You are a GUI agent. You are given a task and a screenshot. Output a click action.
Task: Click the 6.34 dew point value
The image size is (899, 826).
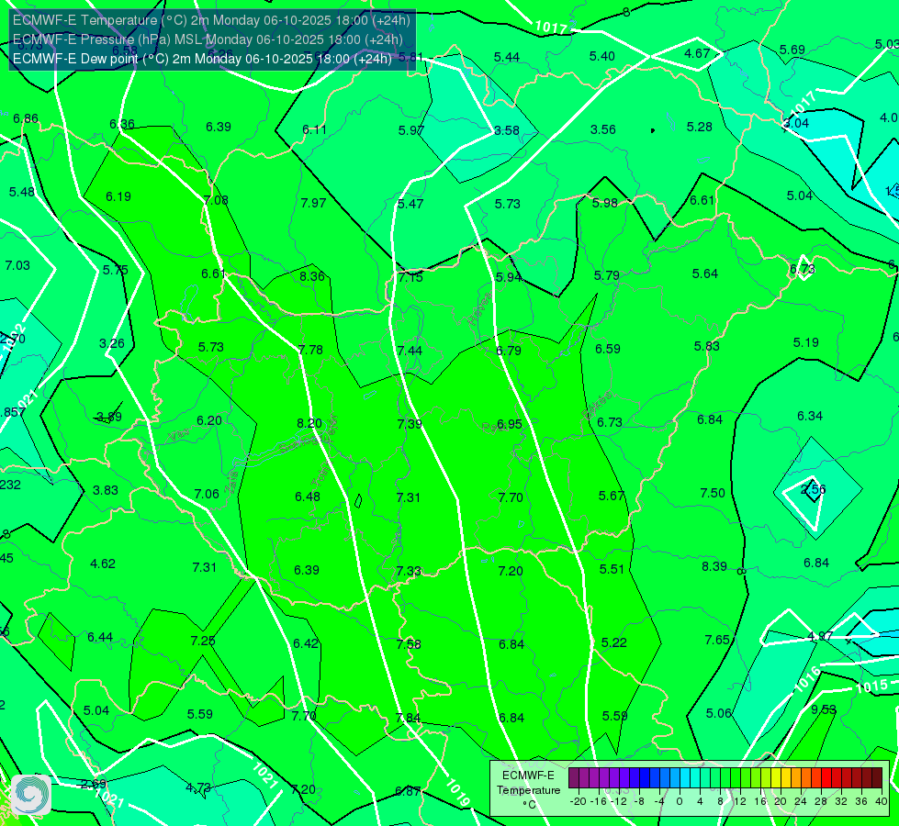click(810, 416)
